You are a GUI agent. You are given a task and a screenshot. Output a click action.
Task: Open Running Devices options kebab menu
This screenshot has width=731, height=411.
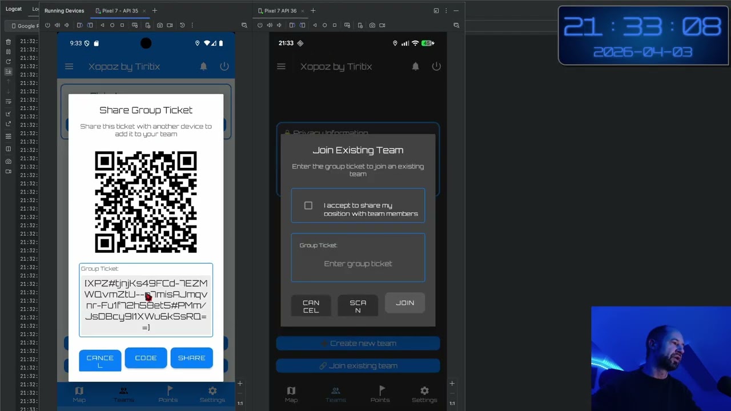click(x=446, y=10)
